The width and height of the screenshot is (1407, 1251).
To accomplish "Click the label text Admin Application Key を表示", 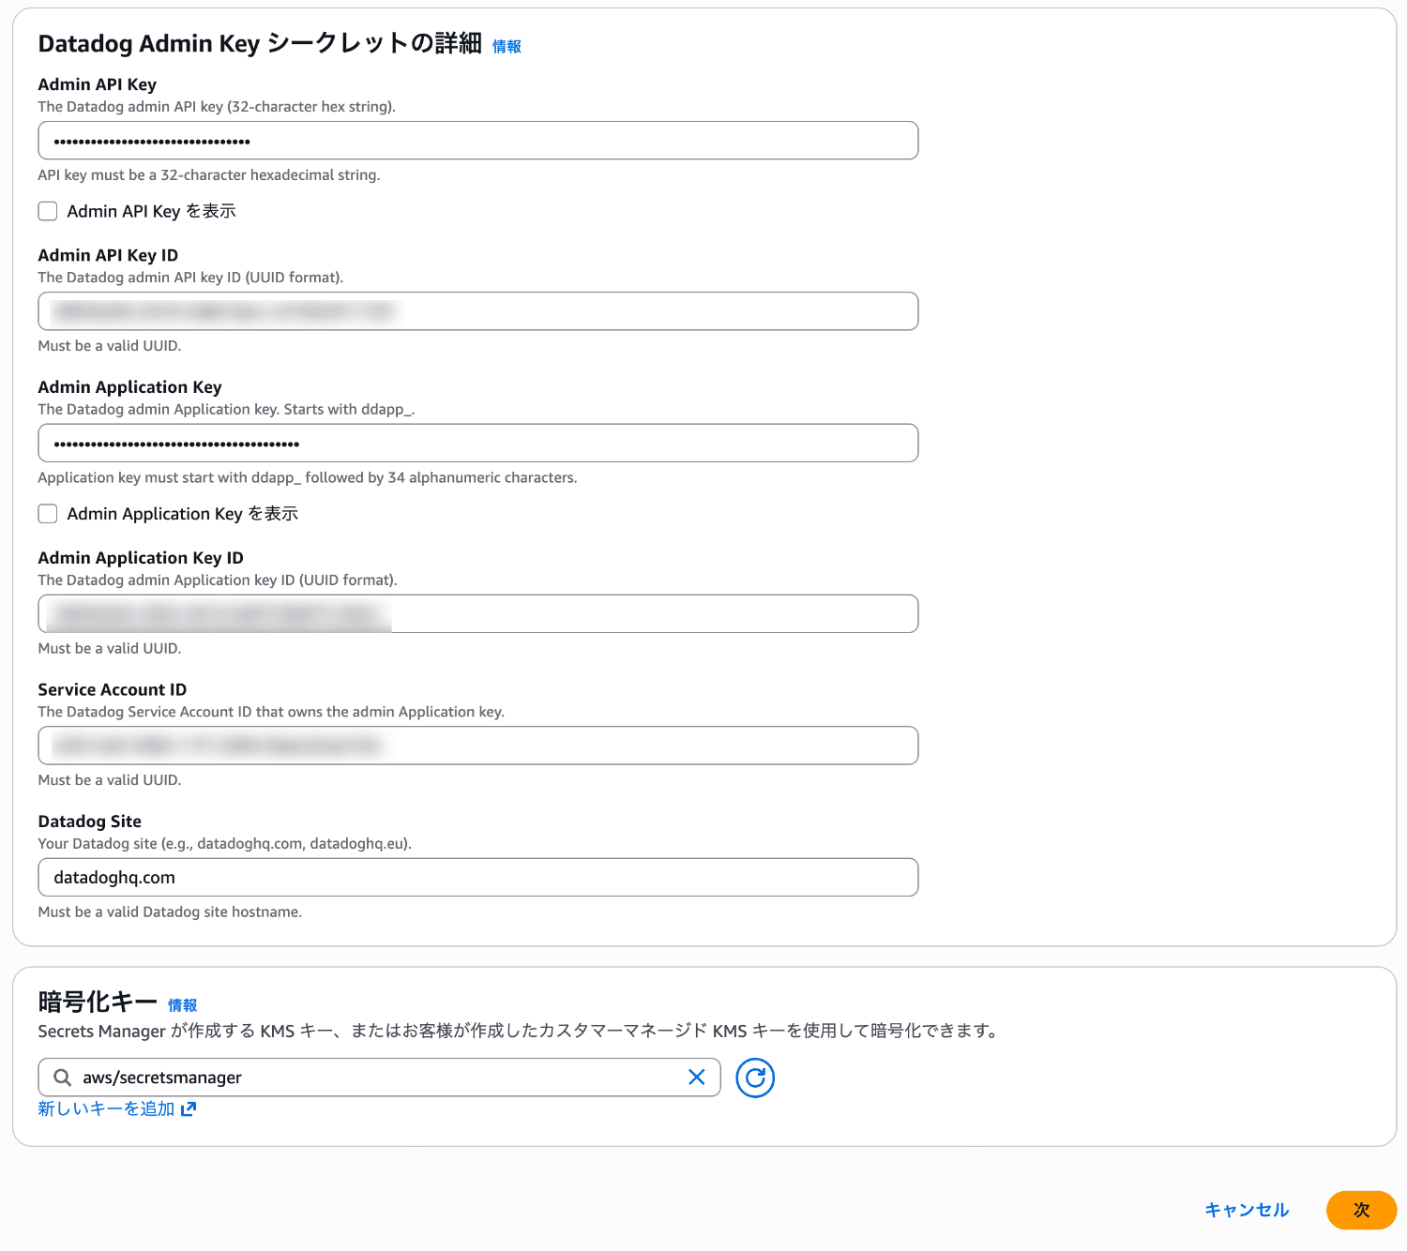I will coord(182,513).
